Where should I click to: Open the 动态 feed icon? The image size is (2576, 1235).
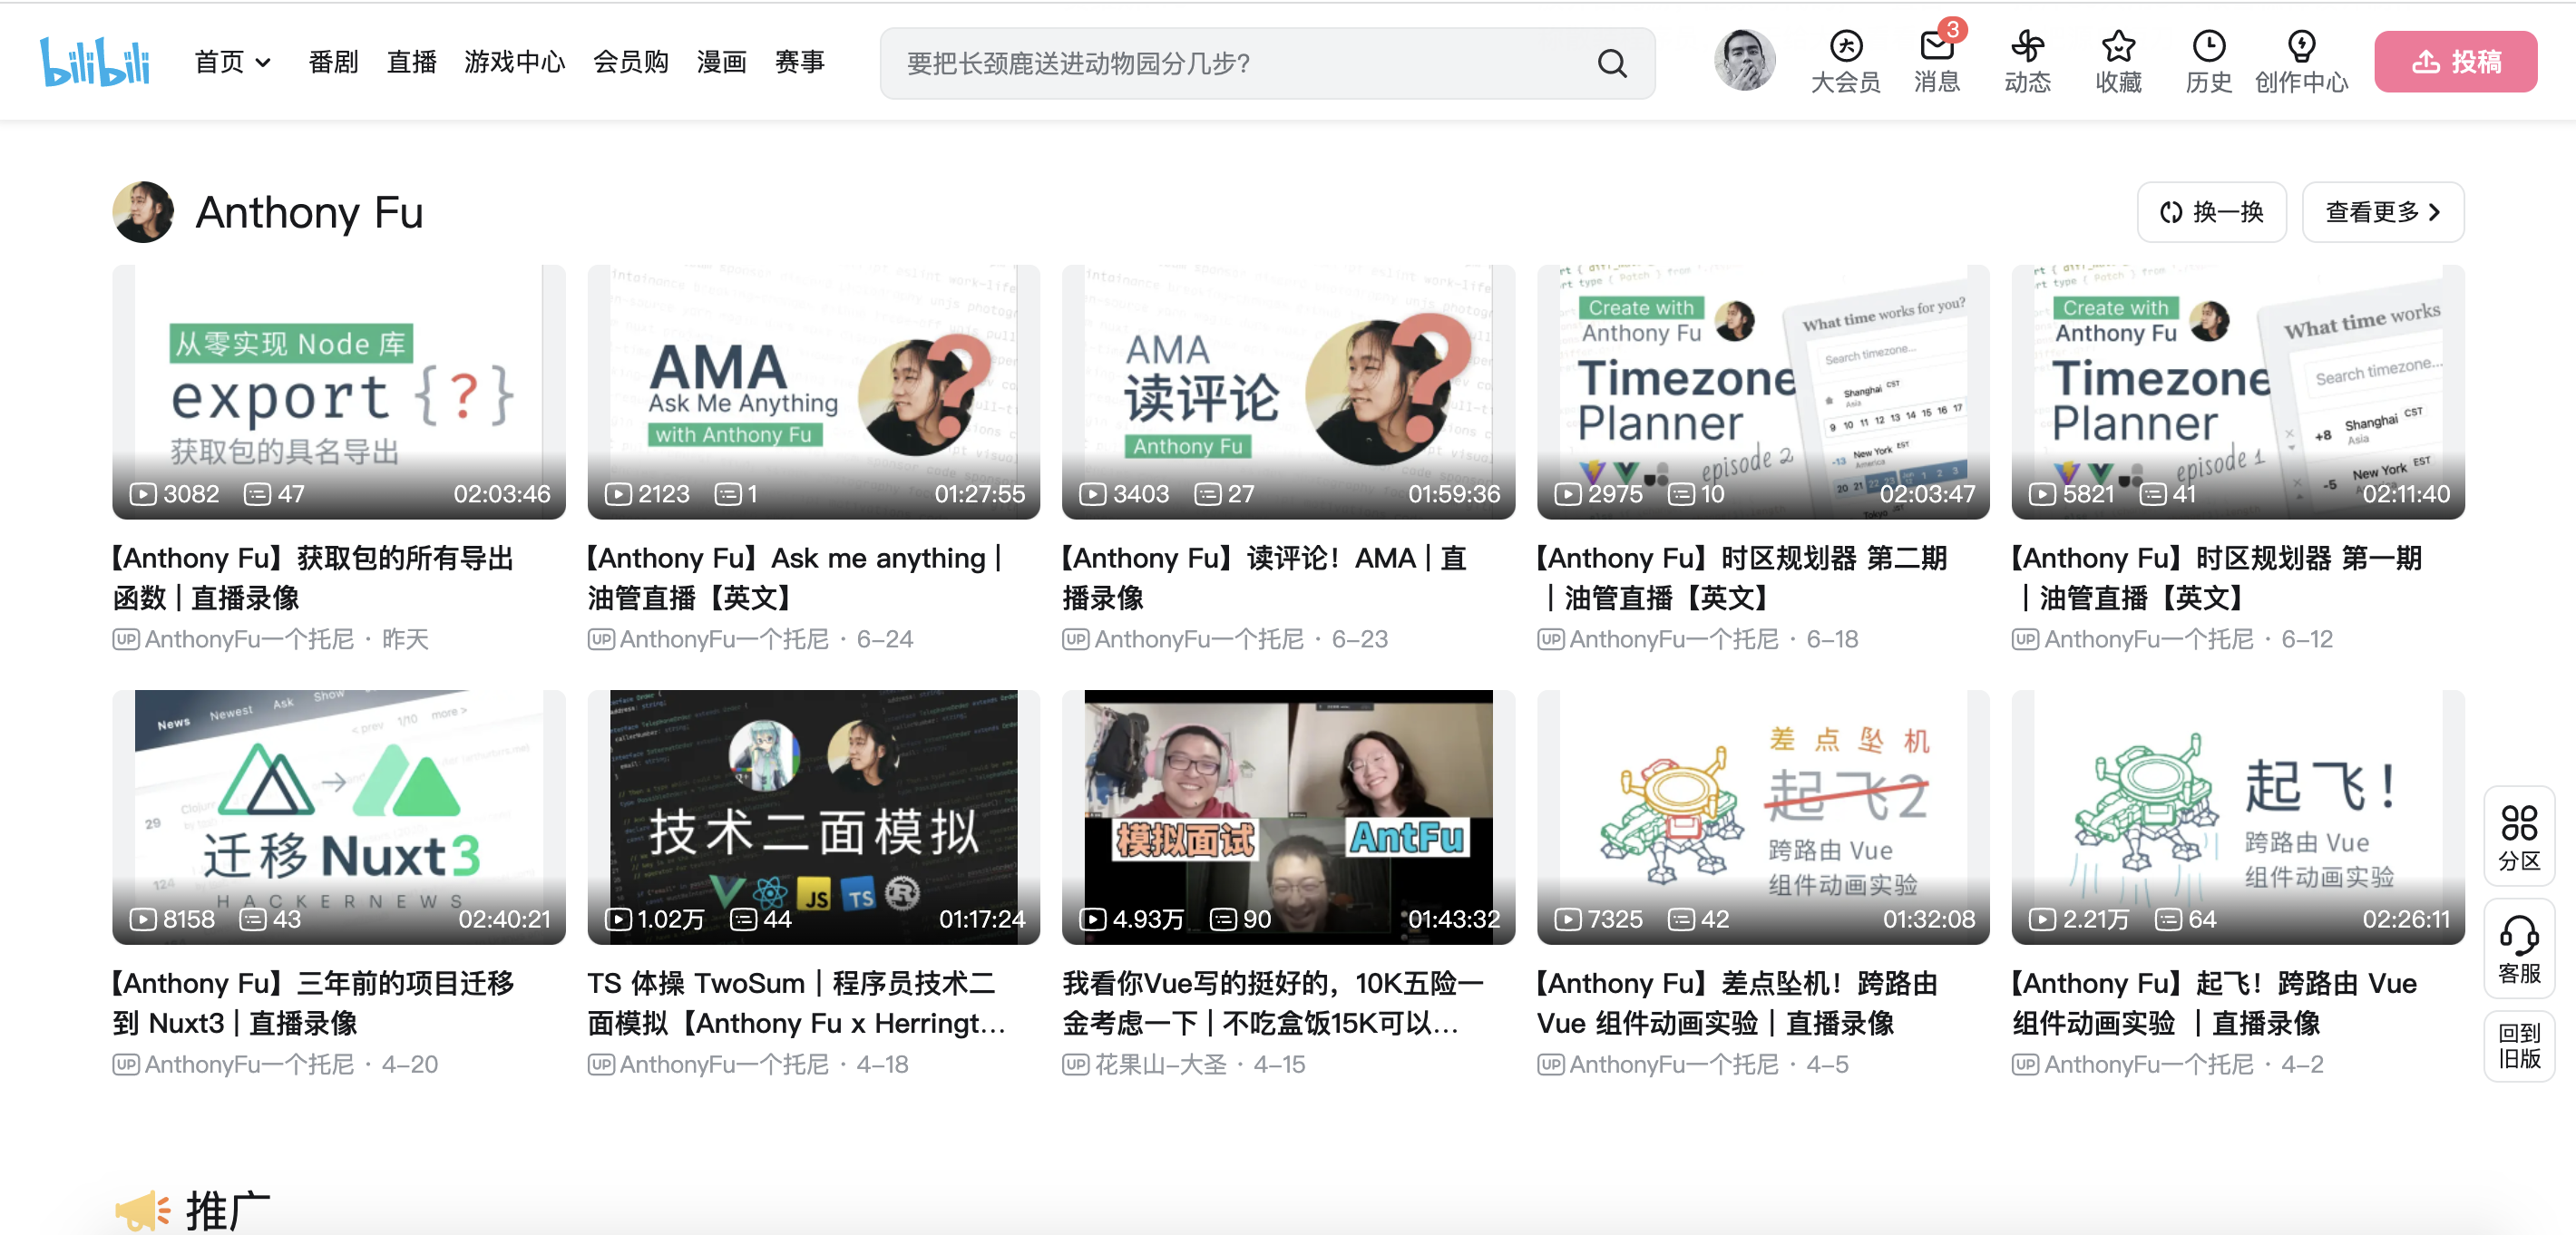2027,47
